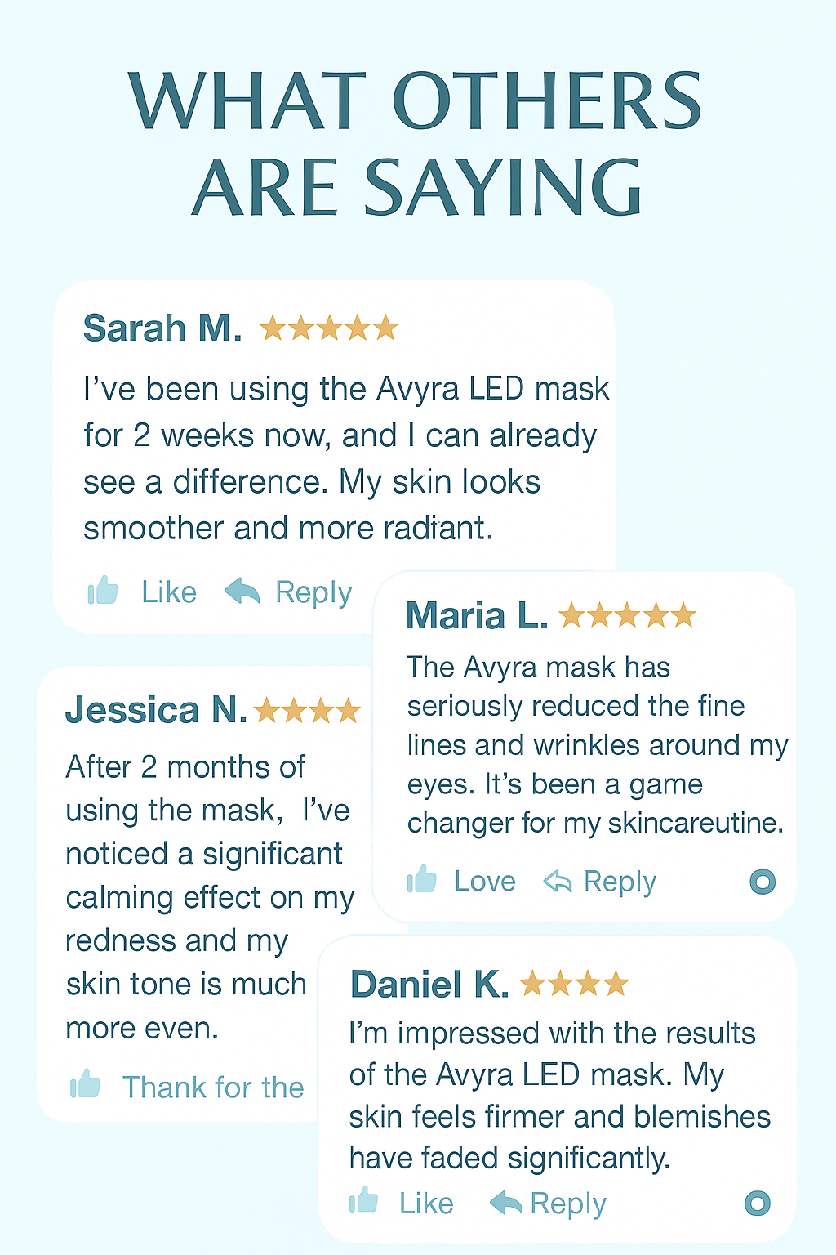Select Jessica N.'s four-star rating

click(307, 711)
